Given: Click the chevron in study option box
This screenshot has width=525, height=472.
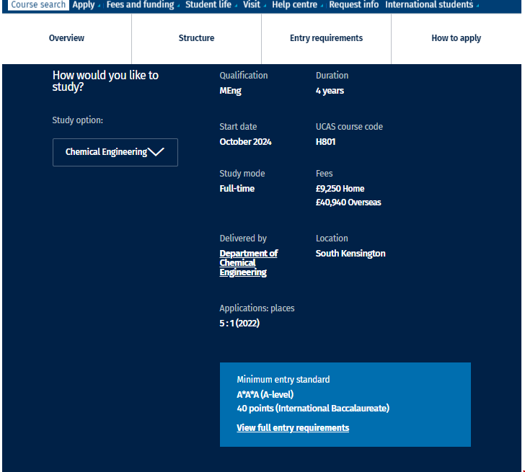Looking at the screenshot, I should pos(156,152).
